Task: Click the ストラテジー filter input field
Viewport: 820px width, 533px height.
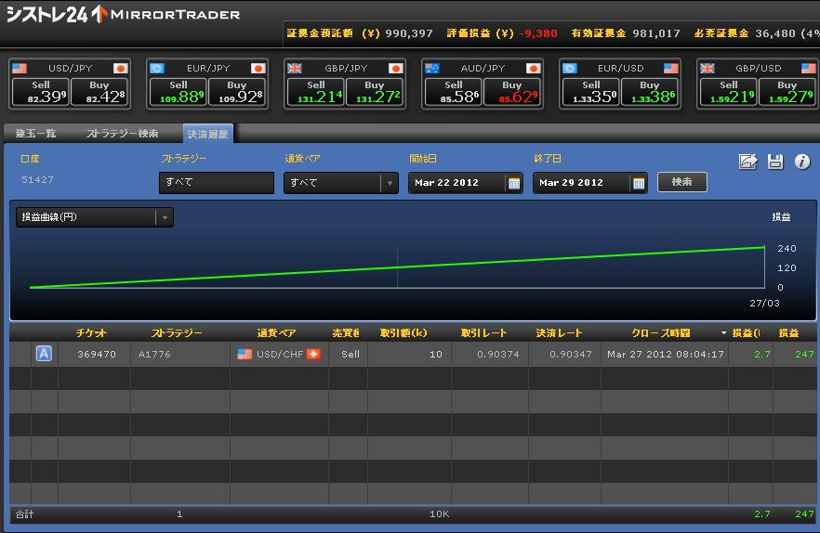Action: (x=216, y=183)
